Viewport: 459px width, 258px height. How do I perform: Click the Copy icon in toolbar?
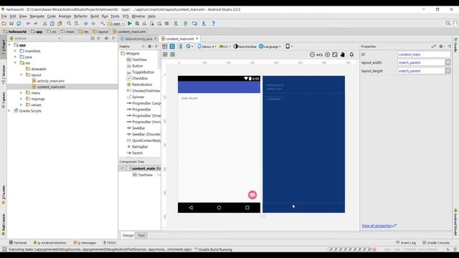pyautogui.click(x=52, y=24)
